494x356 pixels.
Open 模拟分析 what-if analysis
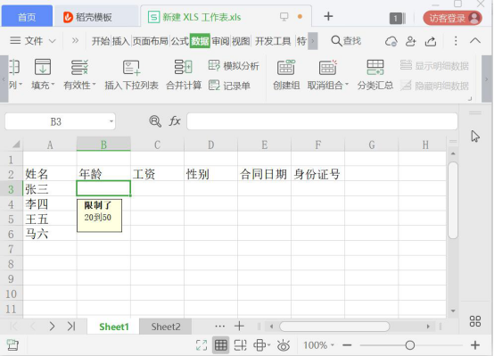coord(234,66)
